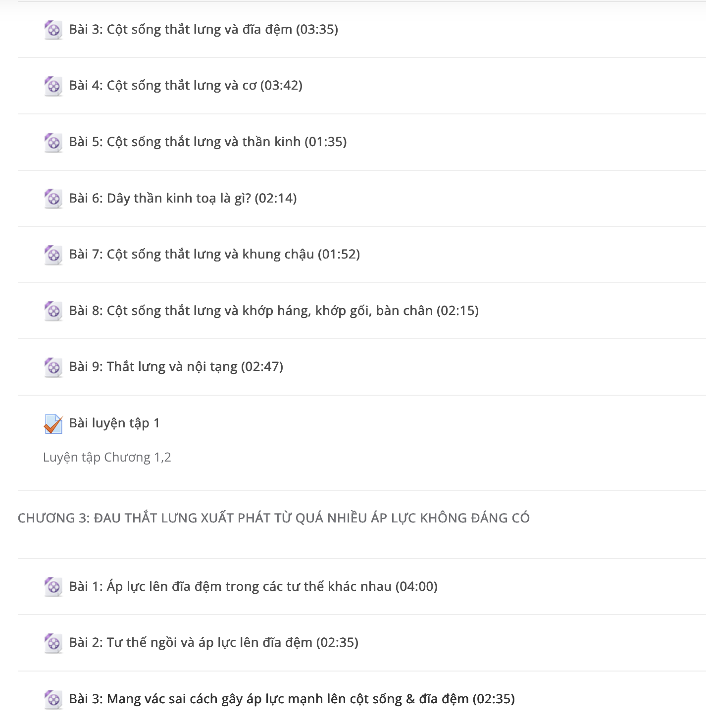706x726 pixels.
Task: Click video icon beside Bài 7 khung chậu
Action: (x=53, y=255)
